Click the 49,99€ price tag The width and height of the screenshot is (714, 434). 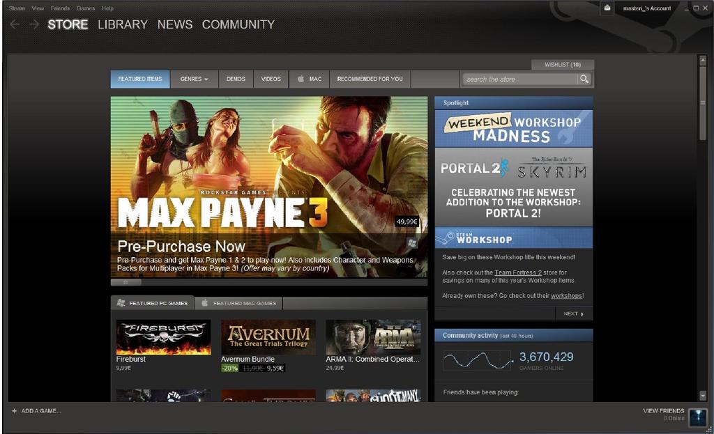[x=407, y=222]
